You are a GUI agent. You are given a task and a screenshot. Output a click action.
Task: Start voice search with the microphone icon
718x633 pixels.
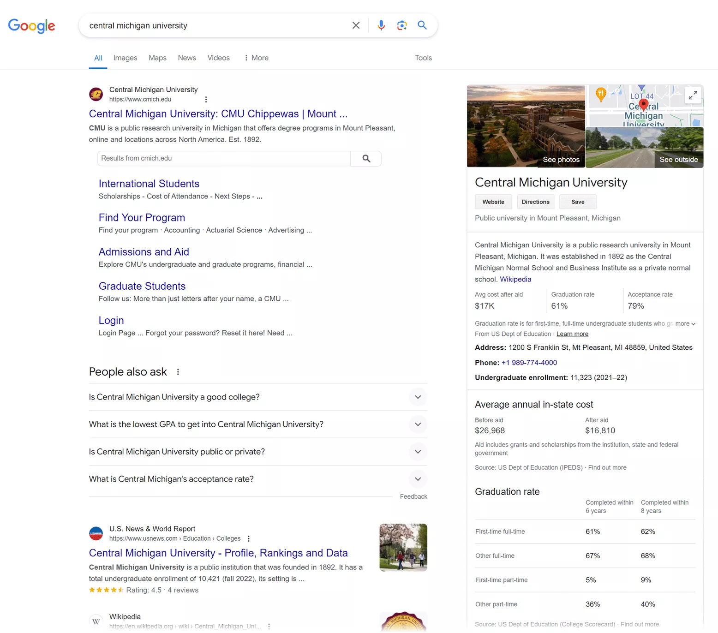[381, 25]
